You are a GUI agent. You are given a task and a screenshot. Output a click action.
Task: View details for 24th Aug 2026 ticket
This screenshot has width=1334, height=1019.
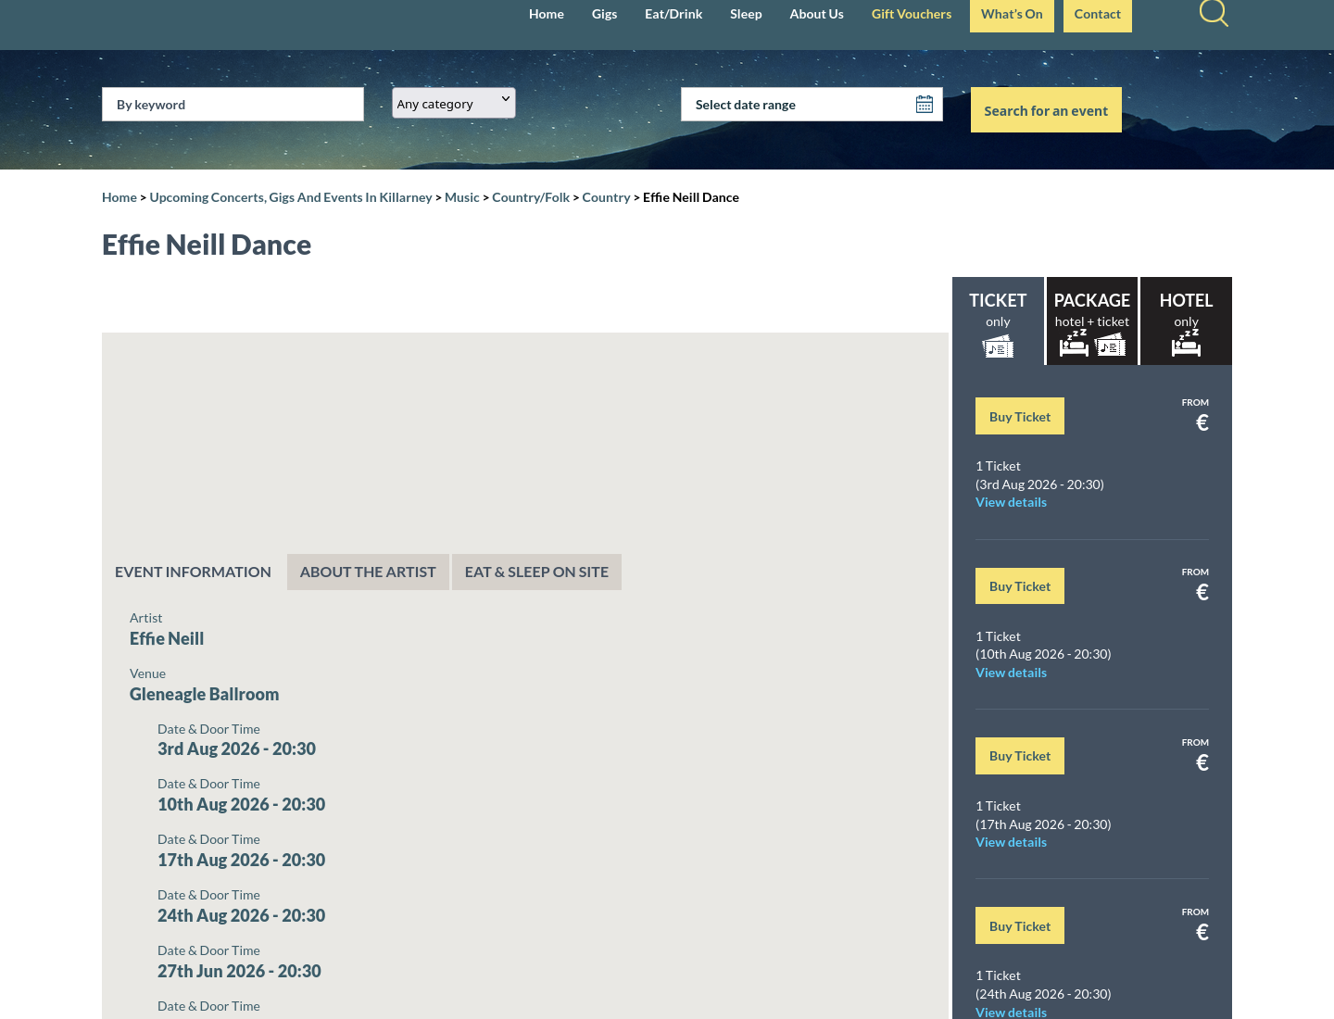click(1011, 1012)
